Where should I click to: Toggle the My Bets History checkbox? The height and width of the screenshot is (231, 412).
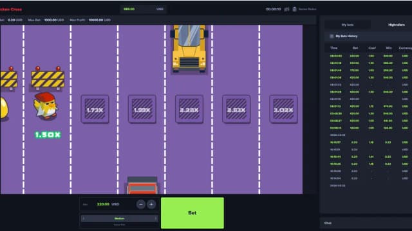click(332, 36)
